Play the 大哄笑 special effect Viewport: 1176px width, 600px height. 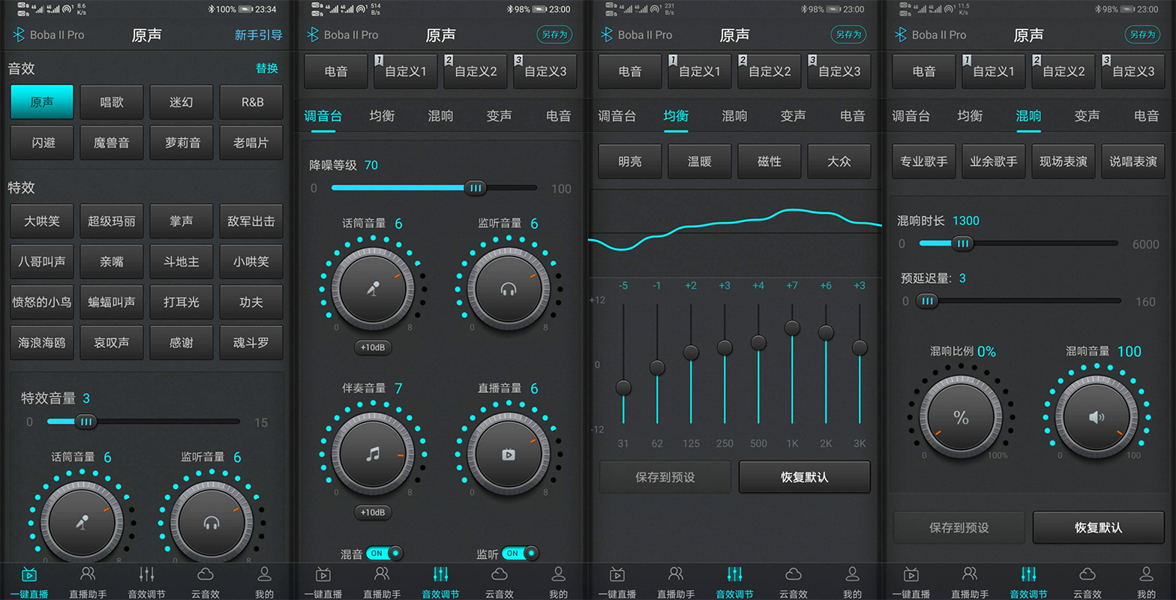[42, 221]
